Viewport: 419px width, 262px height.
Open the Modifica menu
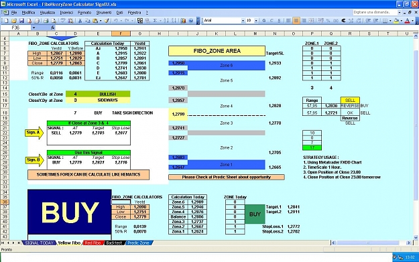point(28,13)
